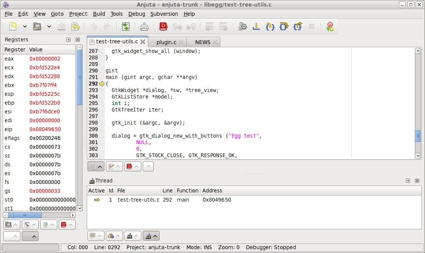Click the green arrows fullscreen toolbar icon
This screenshot has width=425, height=253.
126,26
